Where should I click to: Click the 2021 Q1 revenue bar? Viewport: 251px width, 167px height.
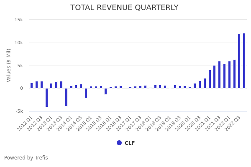click(210, 79)
